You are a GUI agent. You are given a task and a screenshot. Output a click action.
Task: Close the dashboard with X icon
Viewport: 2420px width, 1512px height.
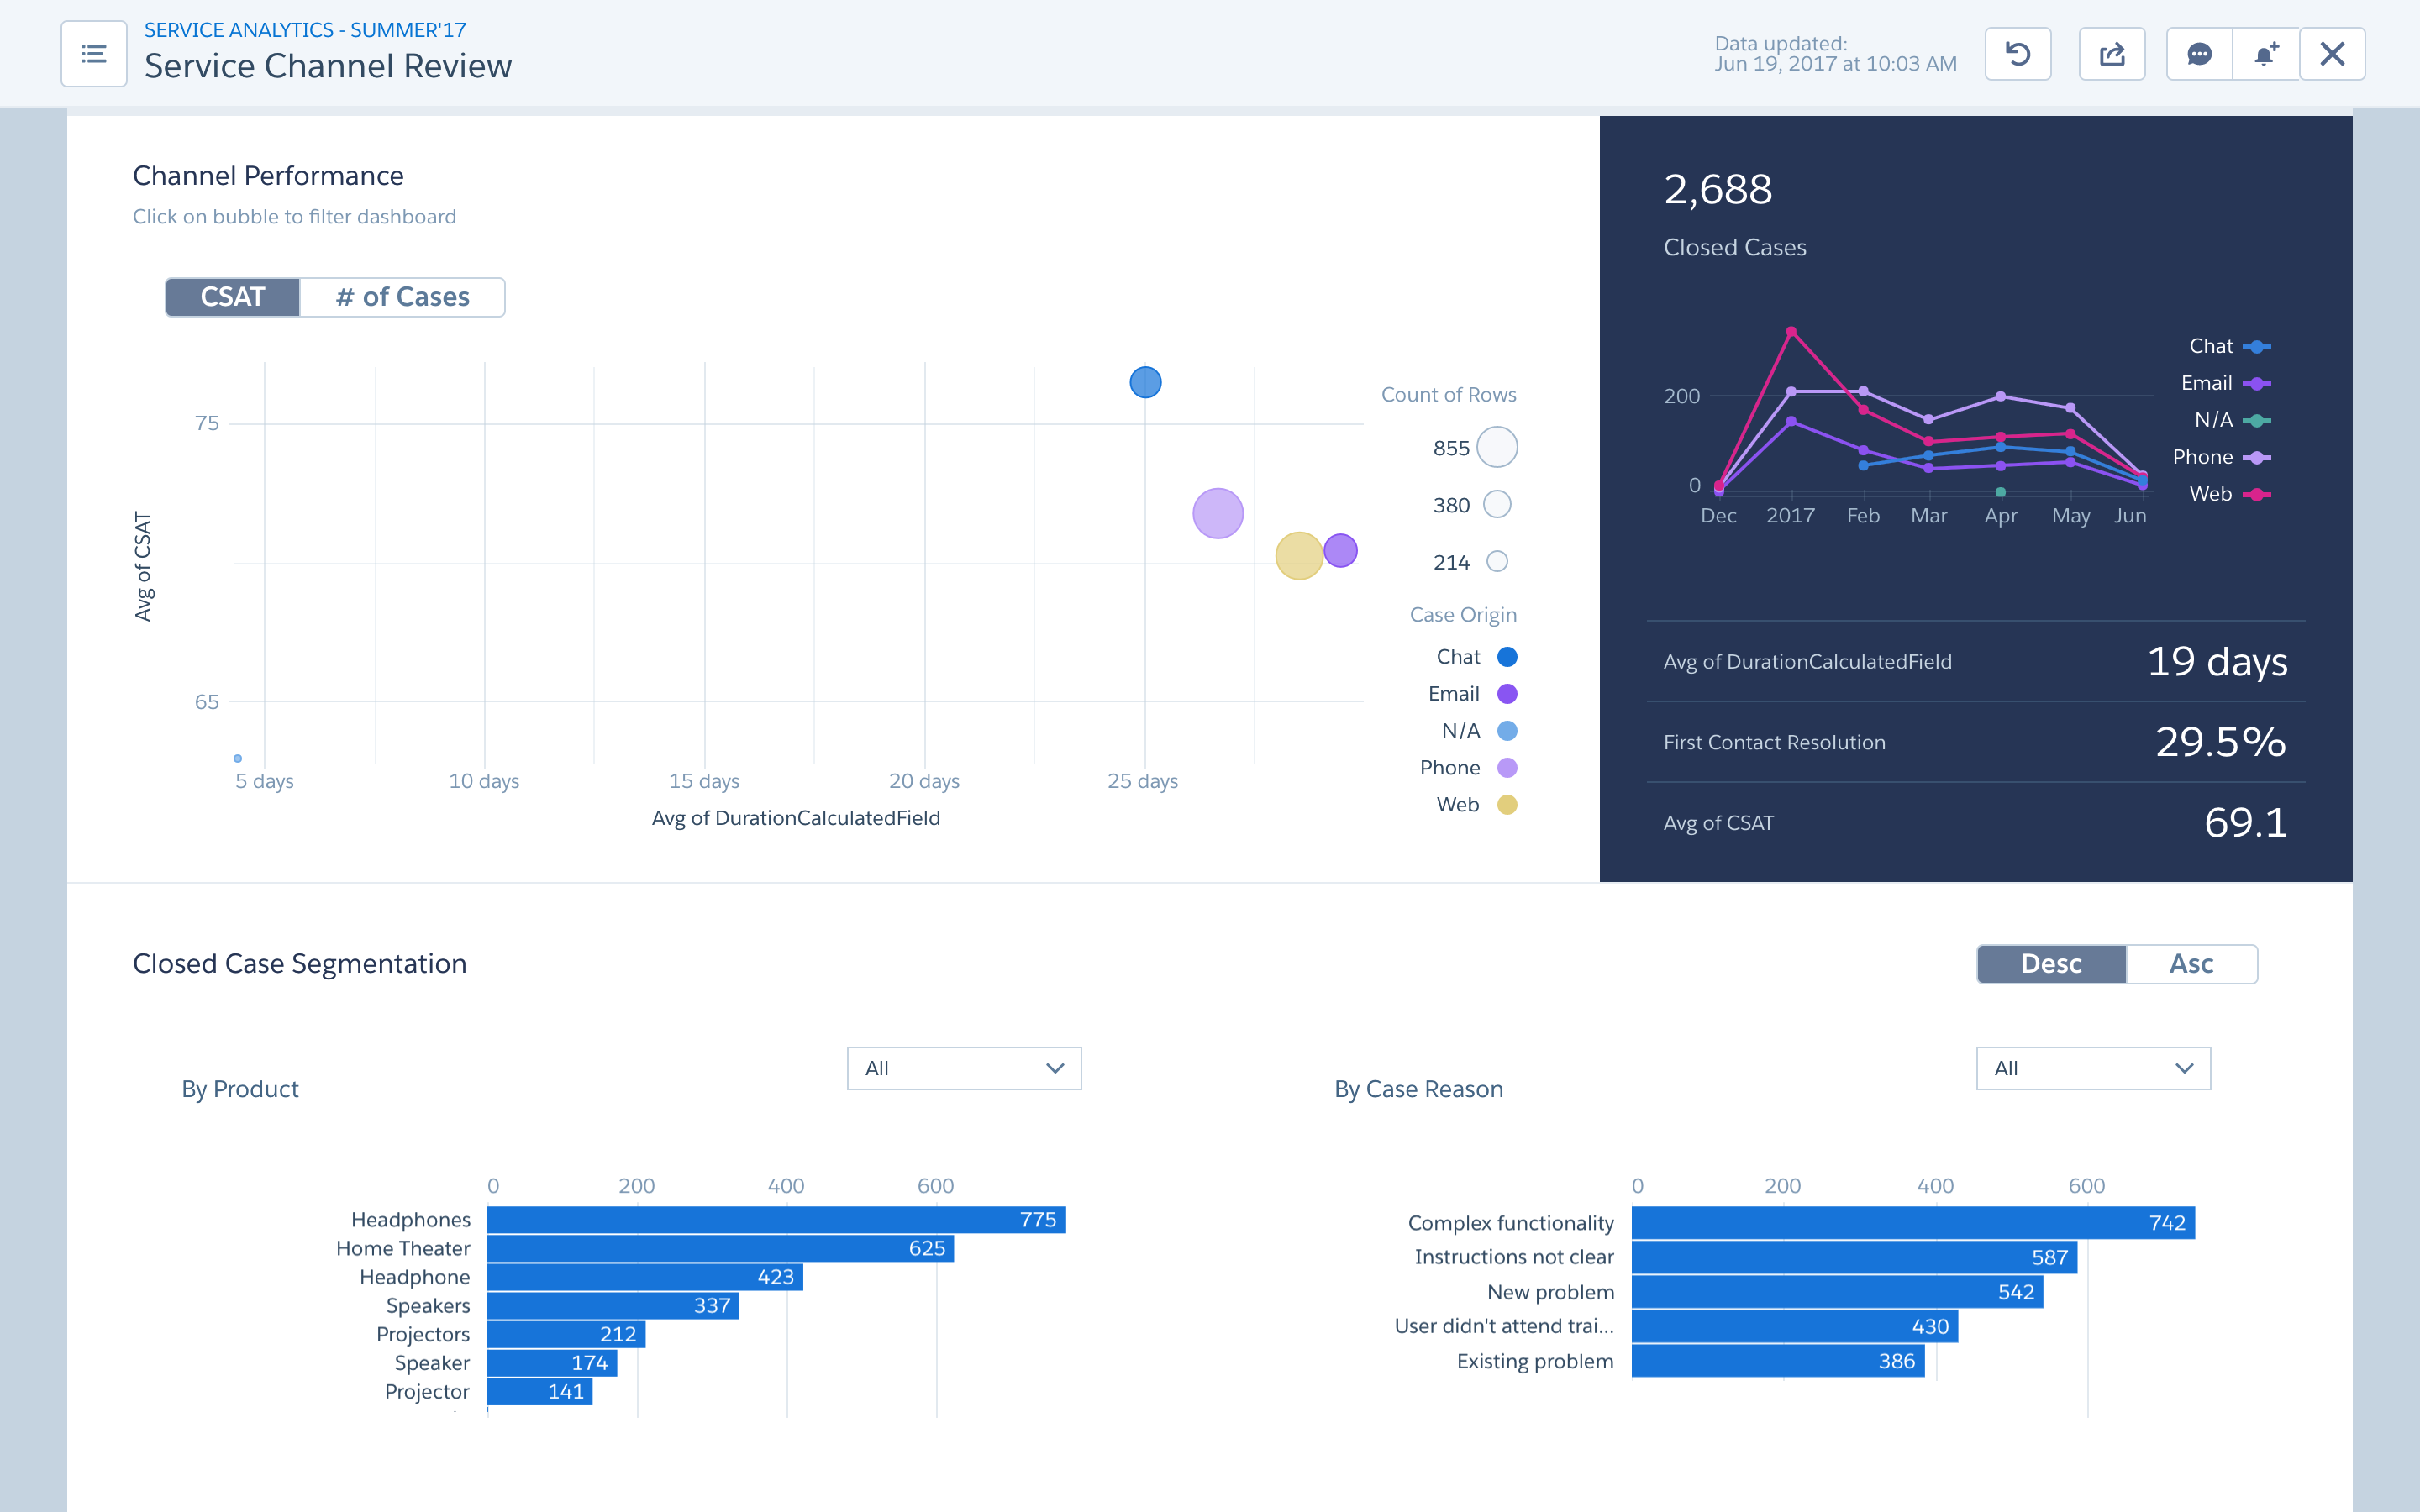tap(2331, 54)
